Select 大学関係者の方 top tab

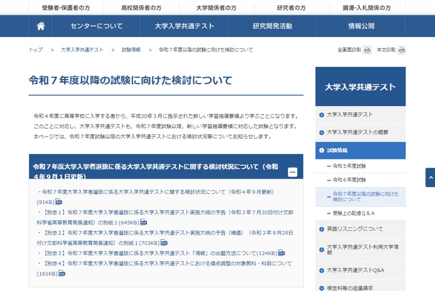click(x=216, y=8)
